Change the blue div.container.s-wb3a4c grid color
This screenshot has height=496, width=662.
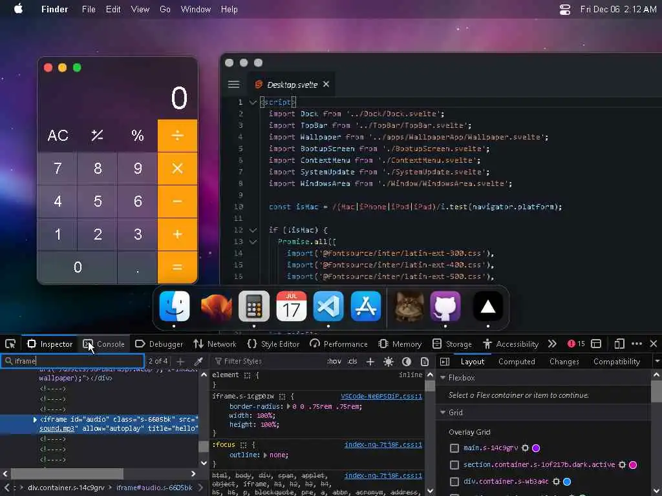click(567, 482)
